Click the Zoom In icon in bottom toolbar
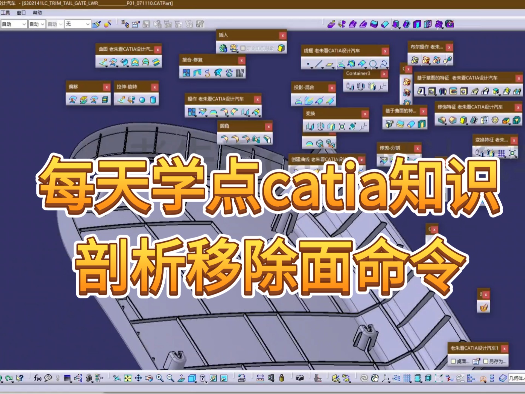 [160, 378]
